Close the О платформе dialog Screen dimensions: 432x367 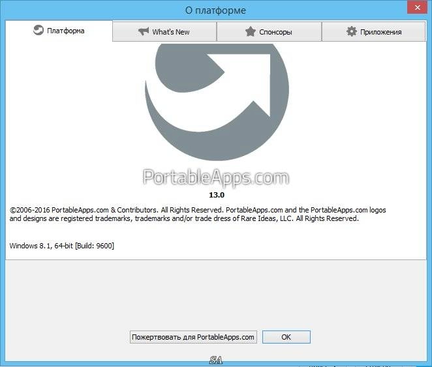418,7
